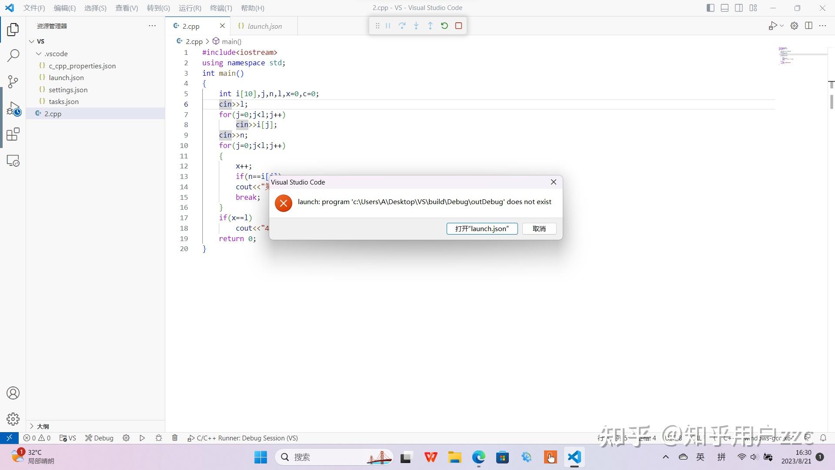The image size is (835, 470).
Task: Toggle secondary sidebar layout button
Action: pyautogui.click(x=739, y=8)
